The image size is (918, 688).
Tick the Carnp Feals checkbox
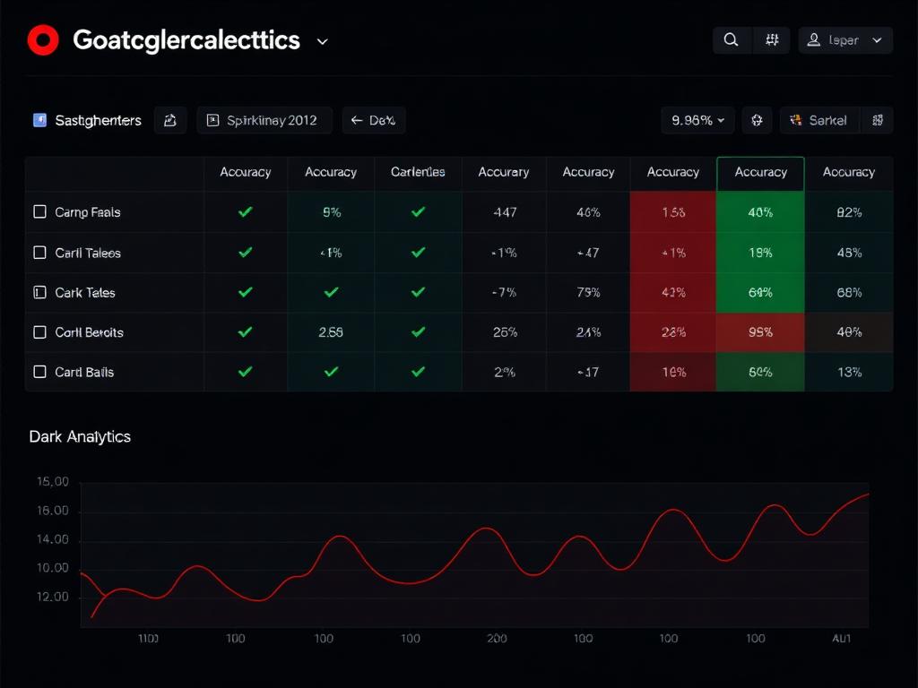[x=39, y=211]
